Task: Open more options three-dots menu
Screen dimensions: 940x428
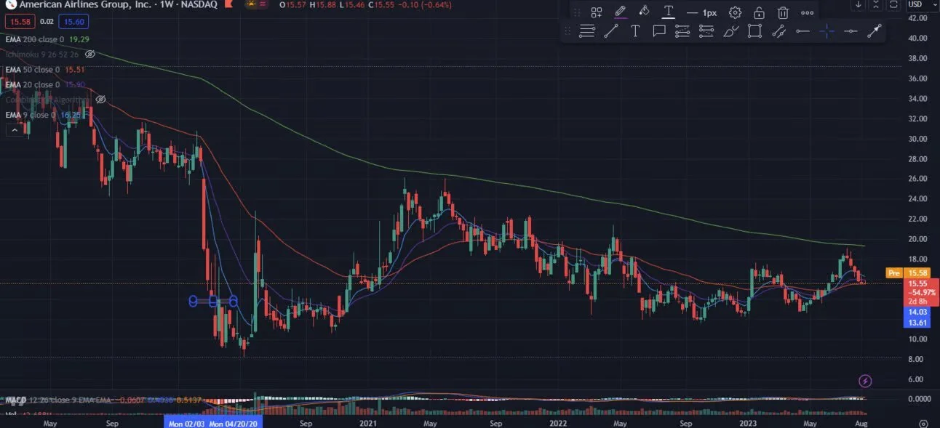Action: pos(807,12)
